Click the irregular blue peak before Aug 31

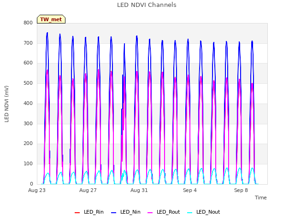(124, 44)
